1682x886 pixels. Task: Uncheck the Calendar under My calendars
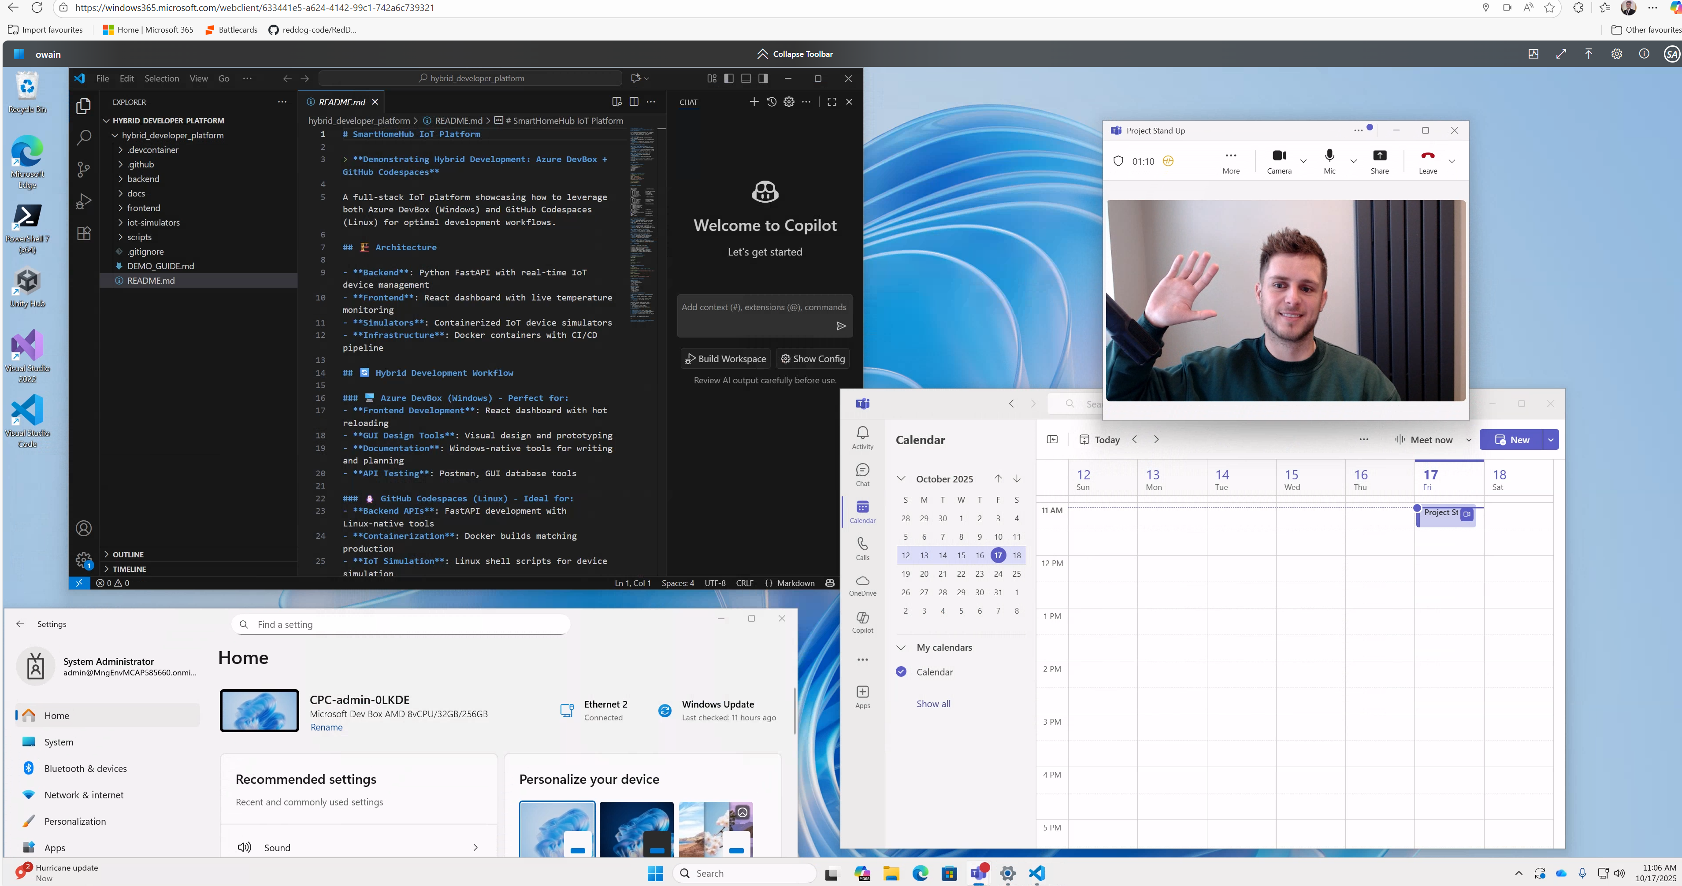click(902, 671)
